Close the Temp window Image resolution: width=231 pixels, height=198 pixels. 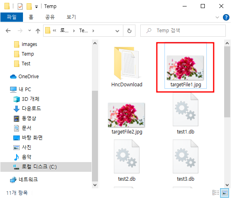click(221, 6)
